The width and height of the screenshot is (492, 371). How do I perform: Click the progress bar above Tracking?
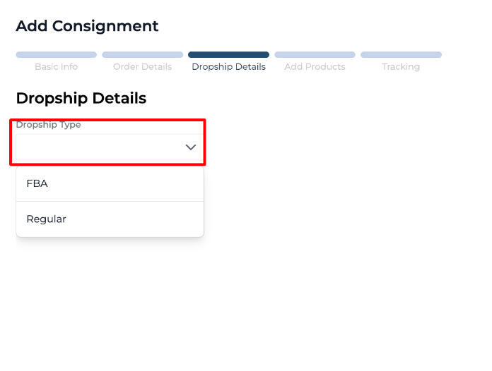pos(401,54)
